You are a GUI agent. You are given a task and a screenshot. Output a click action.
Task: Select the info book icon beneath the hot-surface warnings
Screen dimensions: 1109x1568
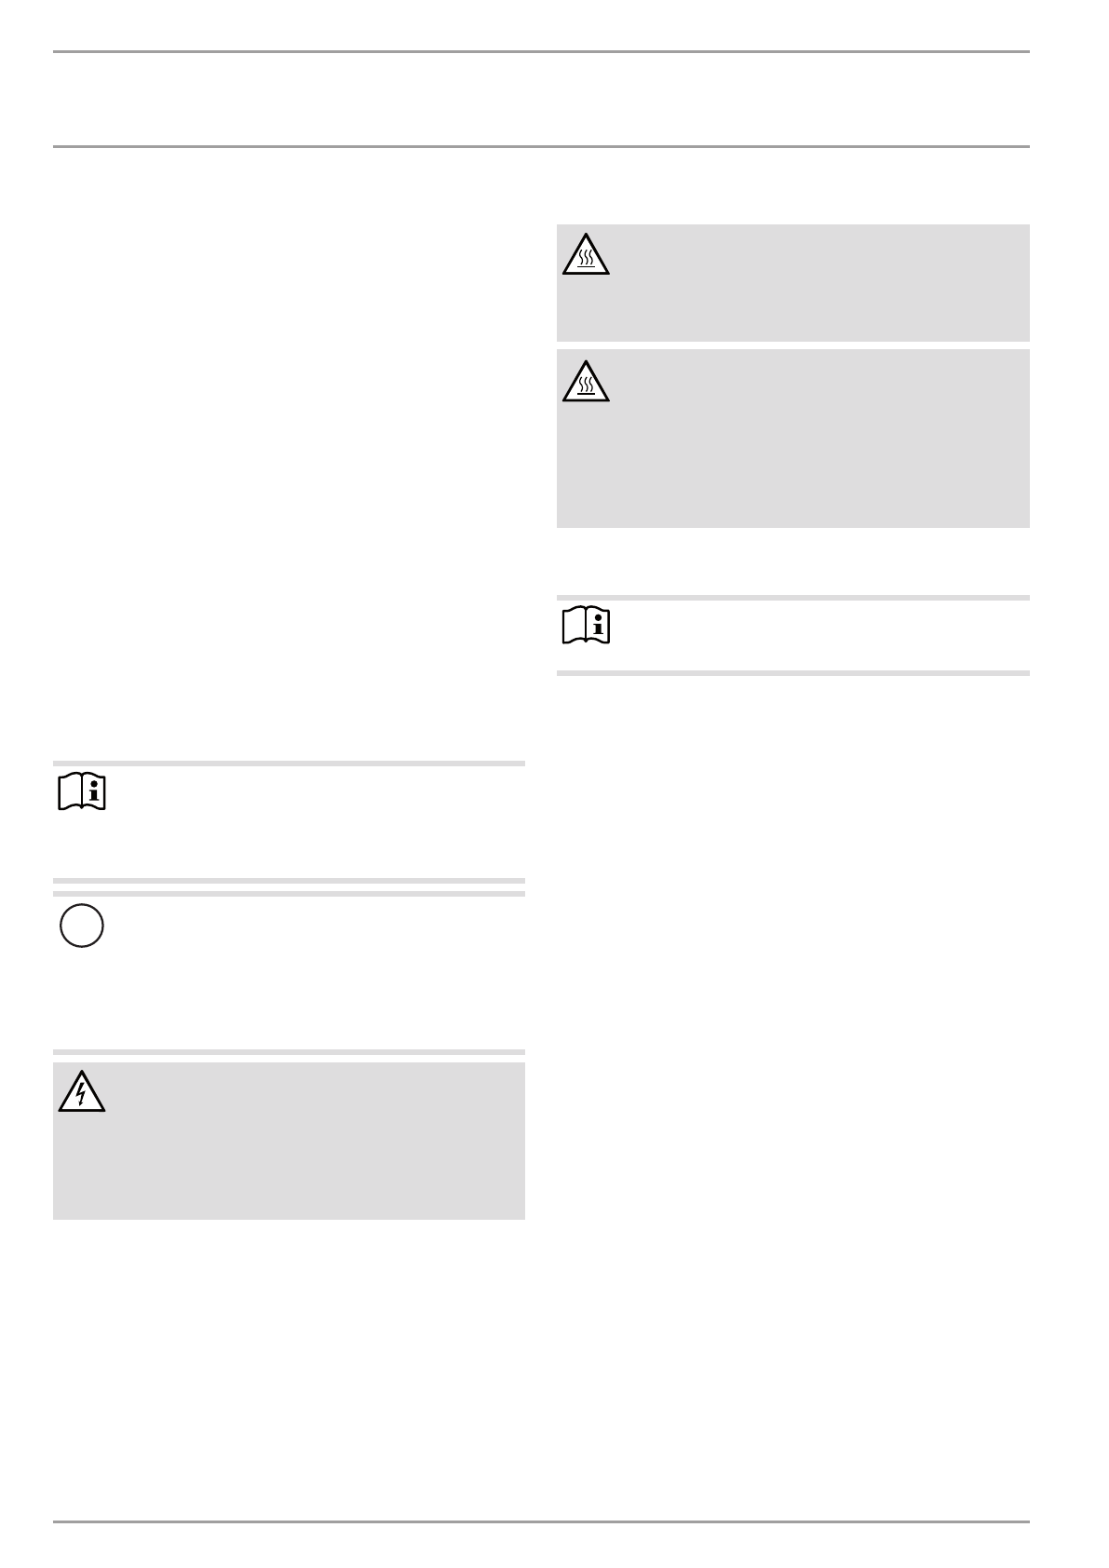[586, 626]
